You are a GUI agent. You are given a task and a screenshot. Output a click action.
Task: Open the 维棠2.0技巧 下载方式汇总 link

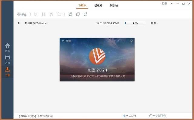[36, 116]
